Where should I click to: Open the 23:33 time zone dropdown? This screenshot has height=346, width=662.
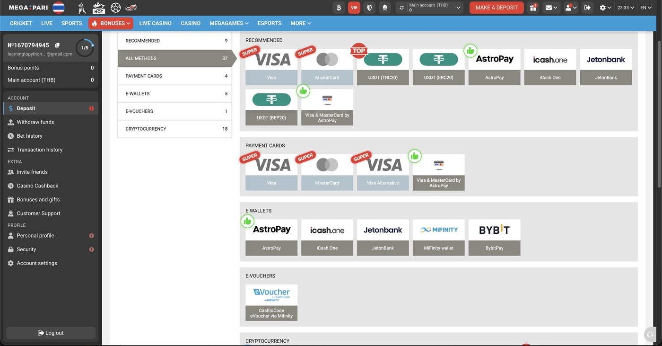coord(626,8)
